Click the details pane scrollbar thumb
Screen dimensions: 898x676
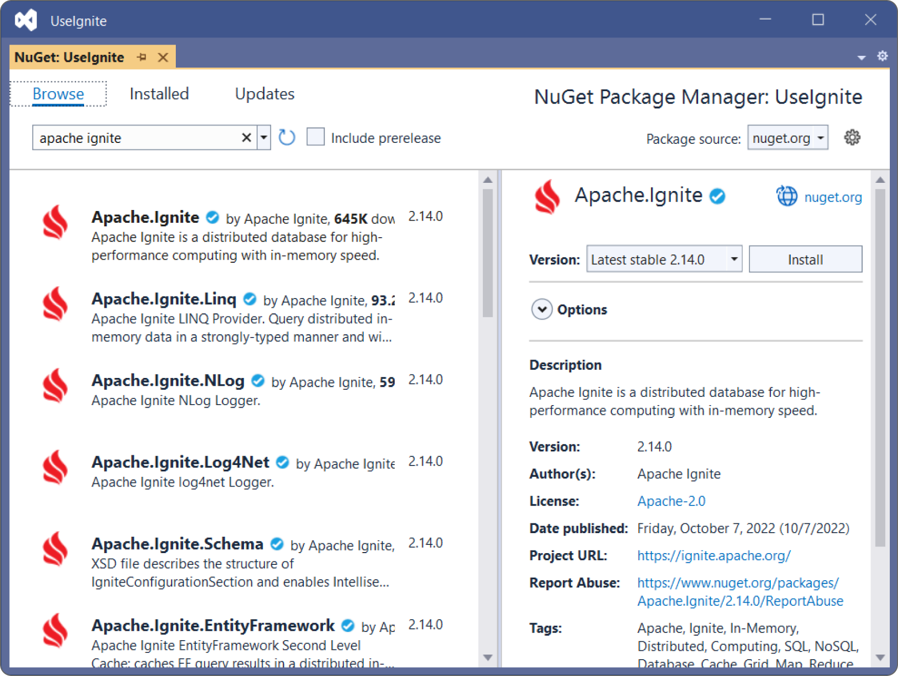tap(880, 368)
